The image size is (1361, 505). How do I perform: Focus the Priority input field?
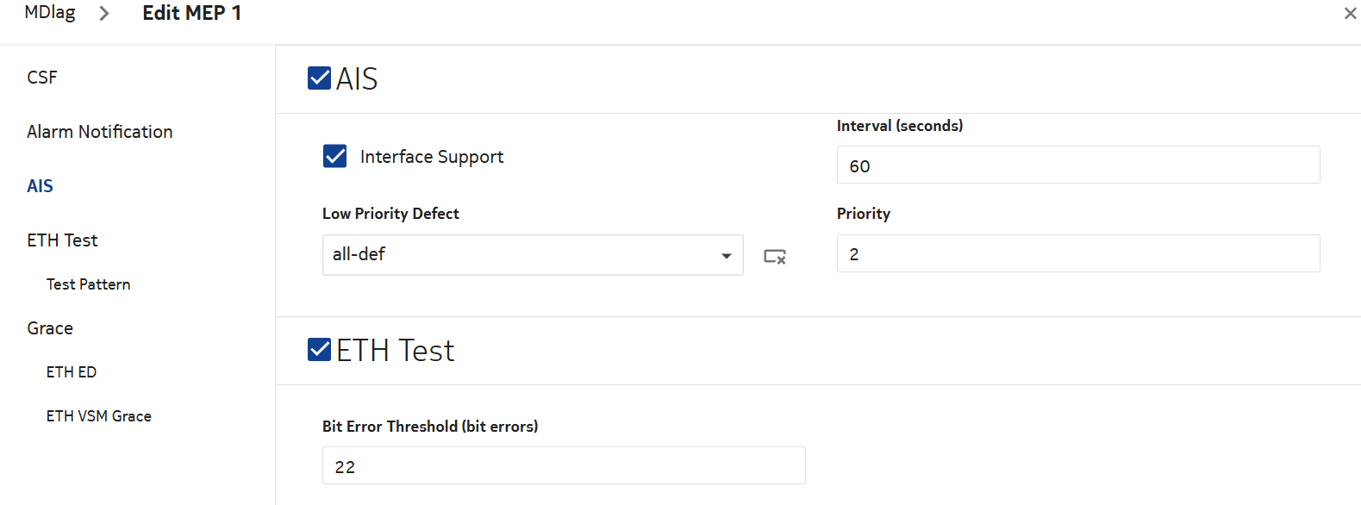(1077, 254)
